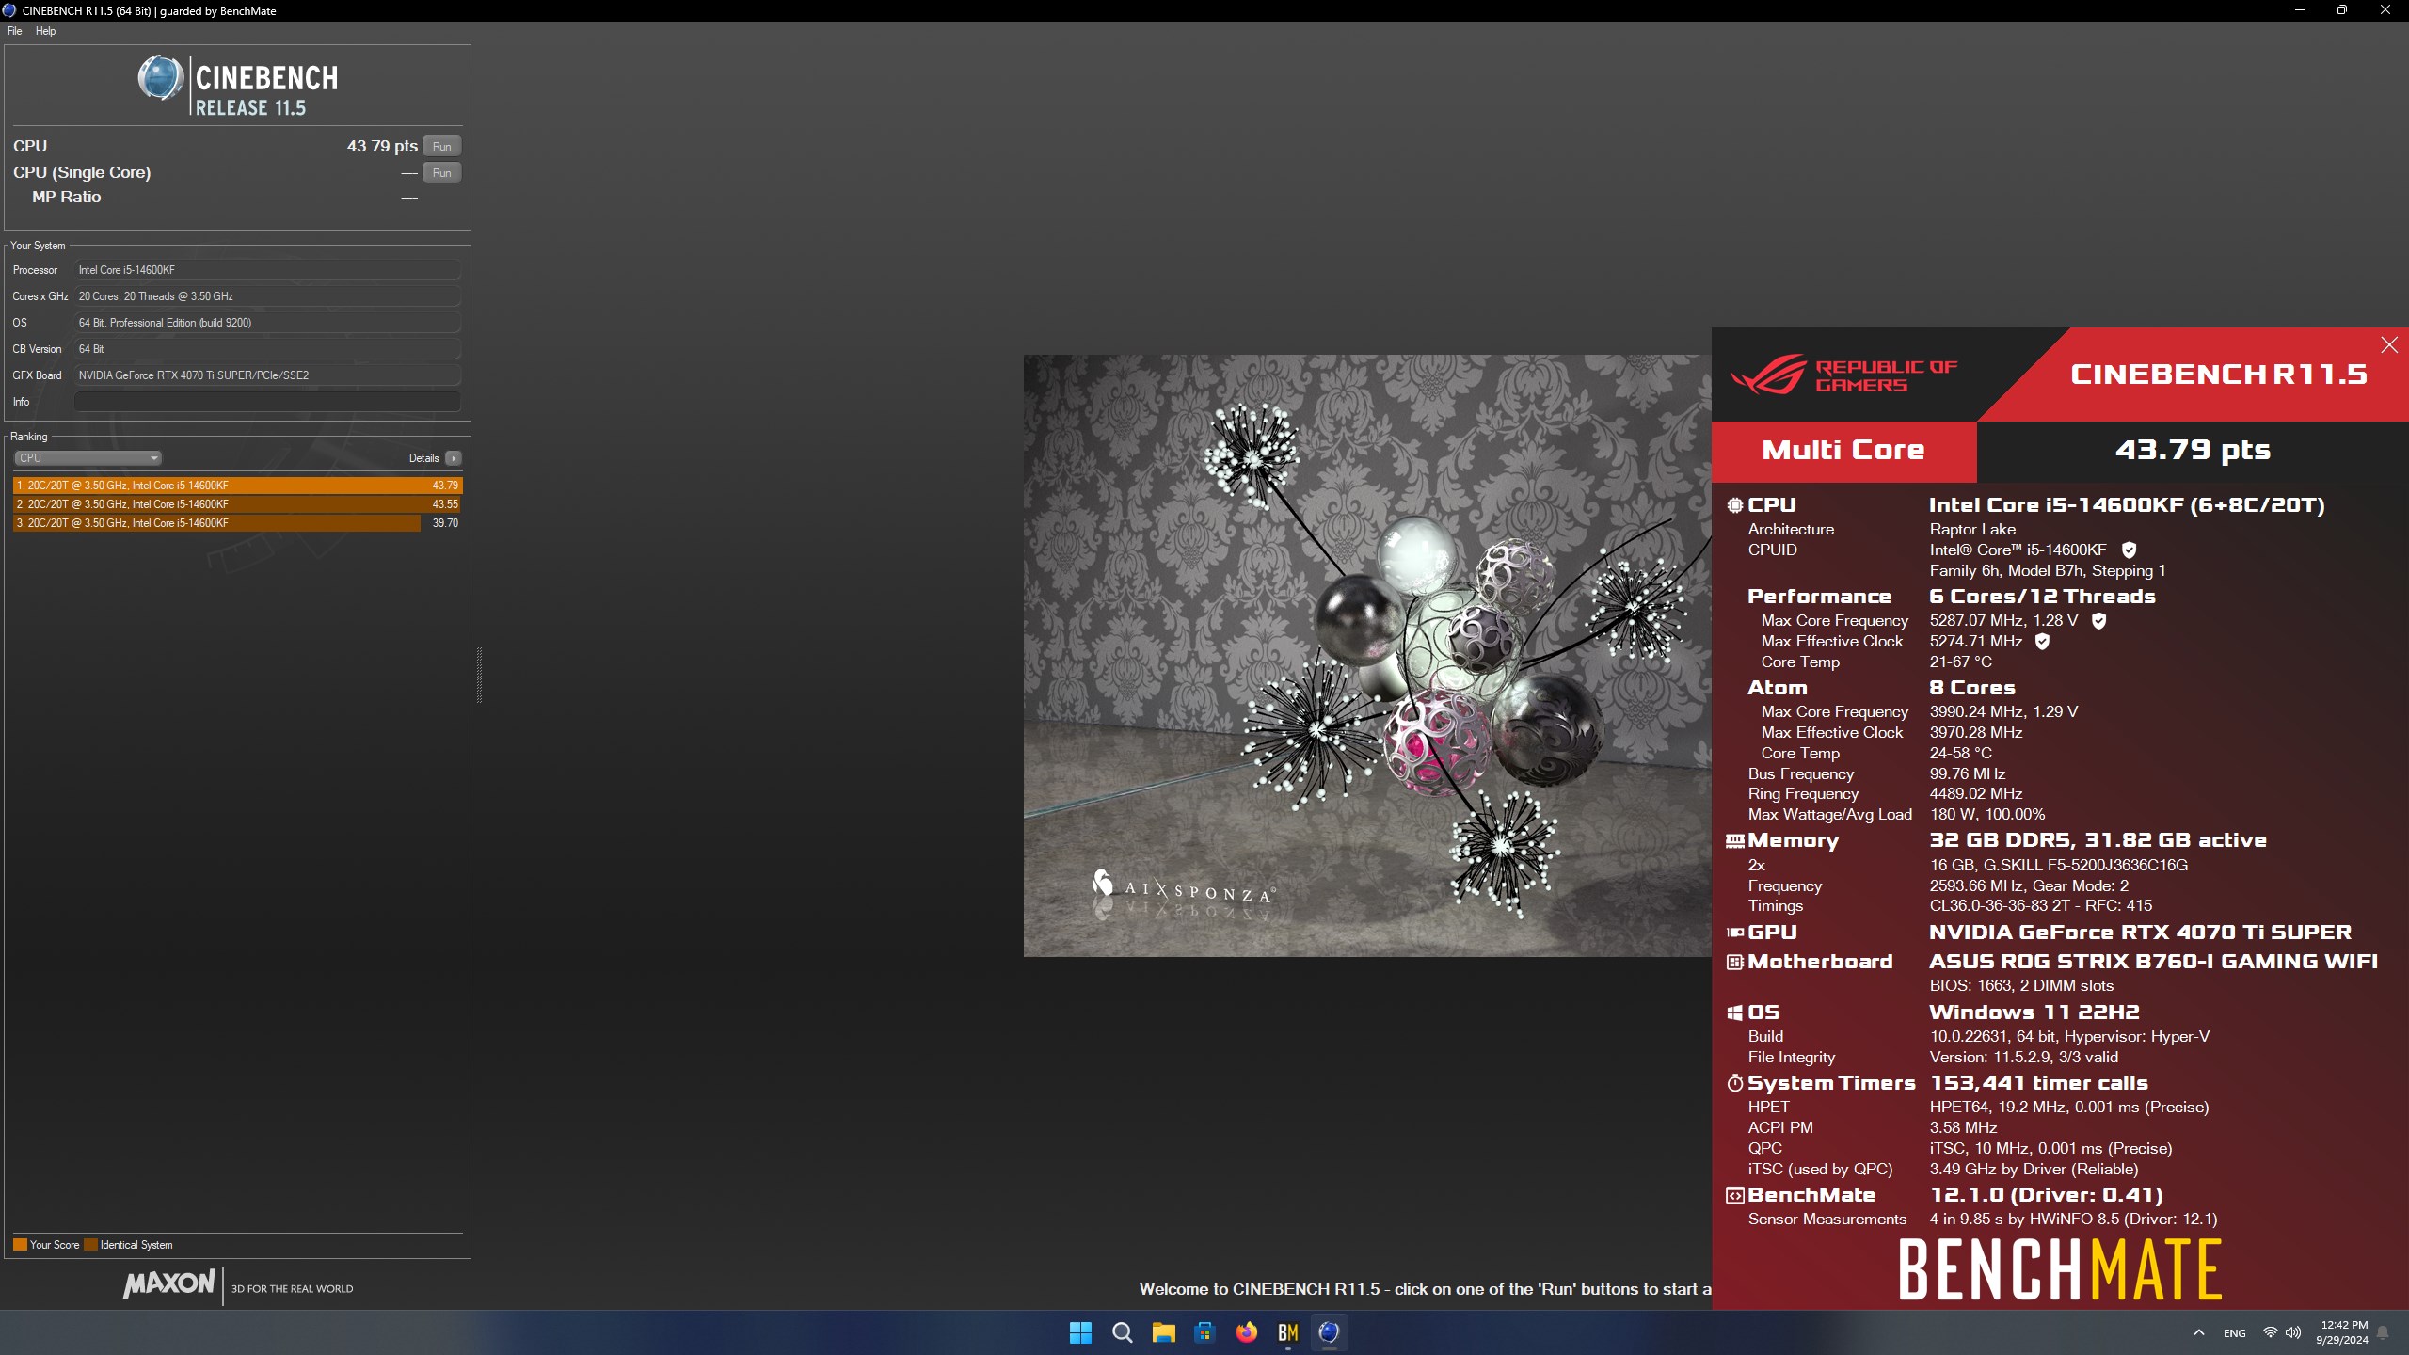Screen dimensions: 2409x1355
Task: Click the Cinebench logo sphere icon
Action: [160, 78]
